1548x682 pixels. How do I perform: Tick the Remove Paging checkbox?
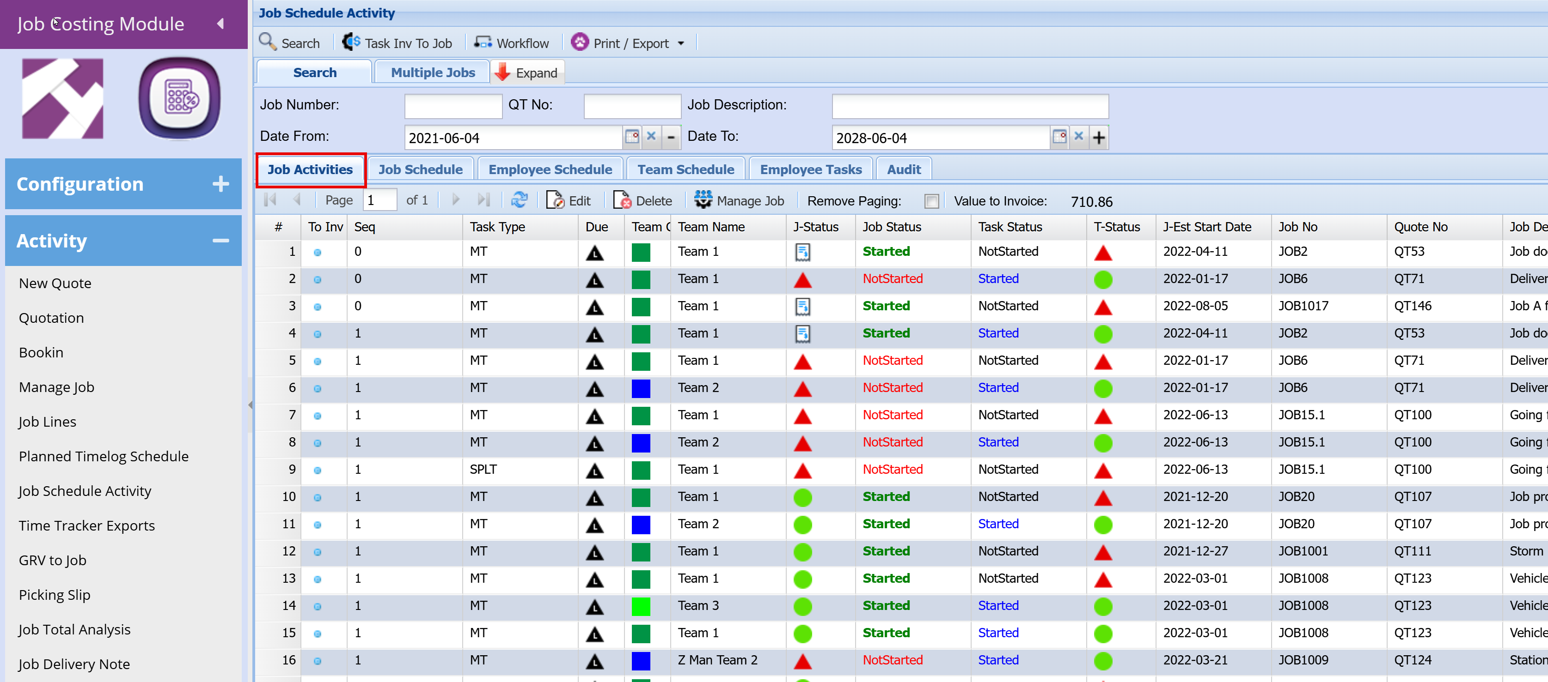(931, 201)
